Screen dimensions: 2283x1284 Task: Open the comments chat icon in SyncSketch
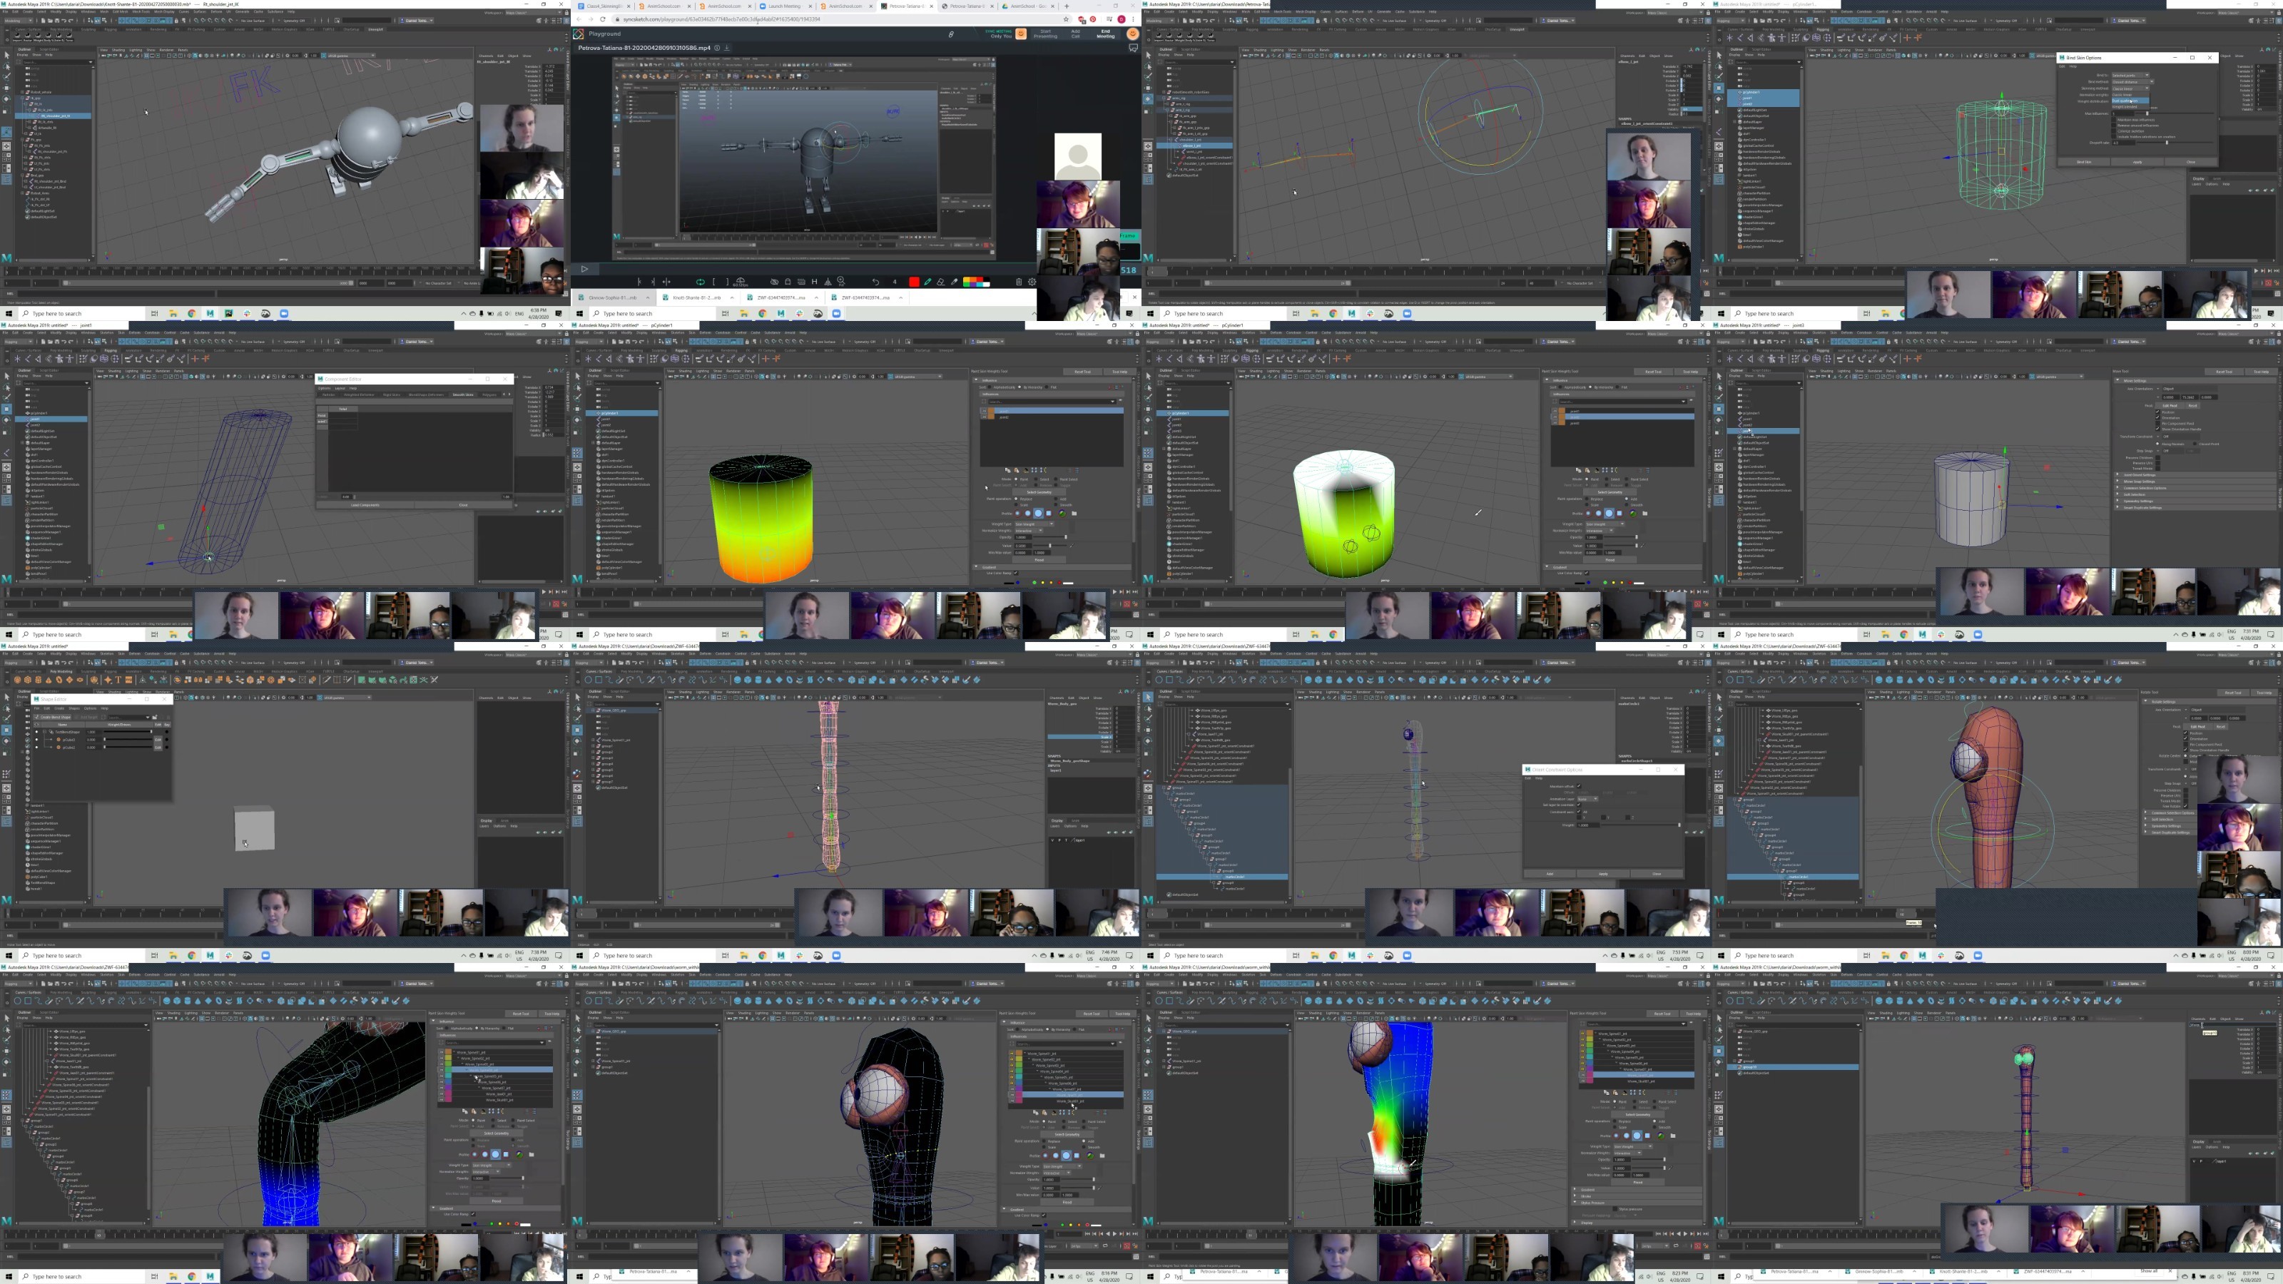click(x=1134, y=48)
